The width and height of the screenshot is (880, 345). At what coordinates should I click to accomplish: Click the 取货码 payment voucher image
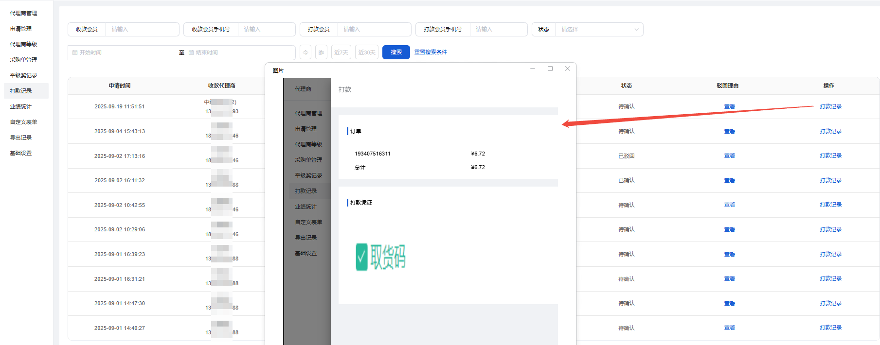(381, 257)
